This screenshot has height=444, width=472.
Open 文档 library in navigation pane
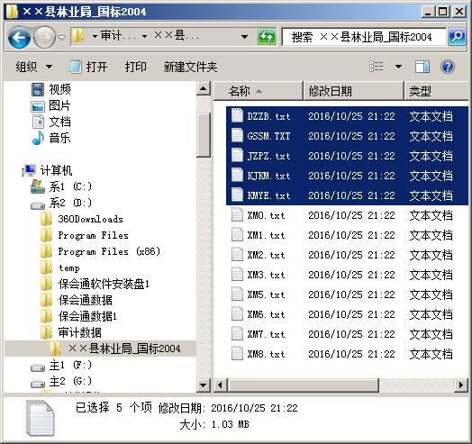(51, 122)
